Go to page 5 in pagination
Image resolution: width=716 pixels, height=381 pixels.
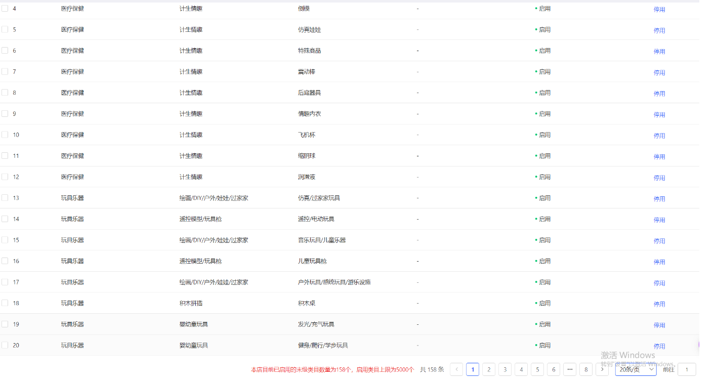[537, 369]
